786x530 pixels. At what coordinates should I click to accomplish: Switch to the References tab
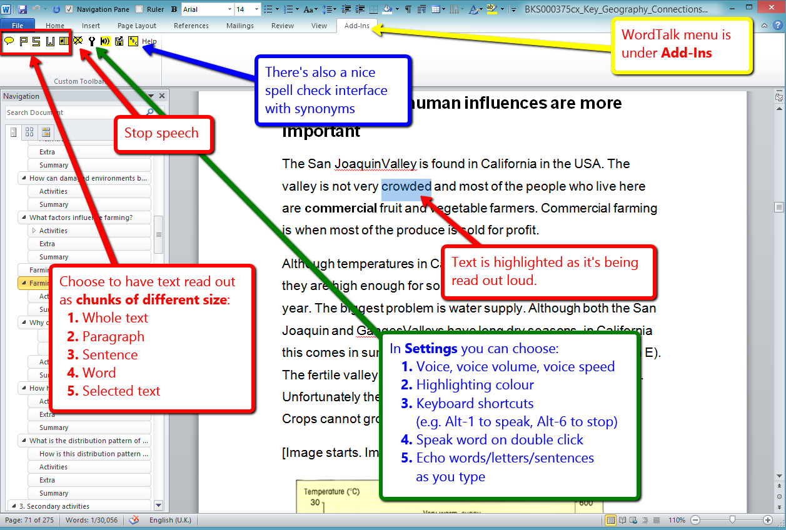(x=191, y=26)
